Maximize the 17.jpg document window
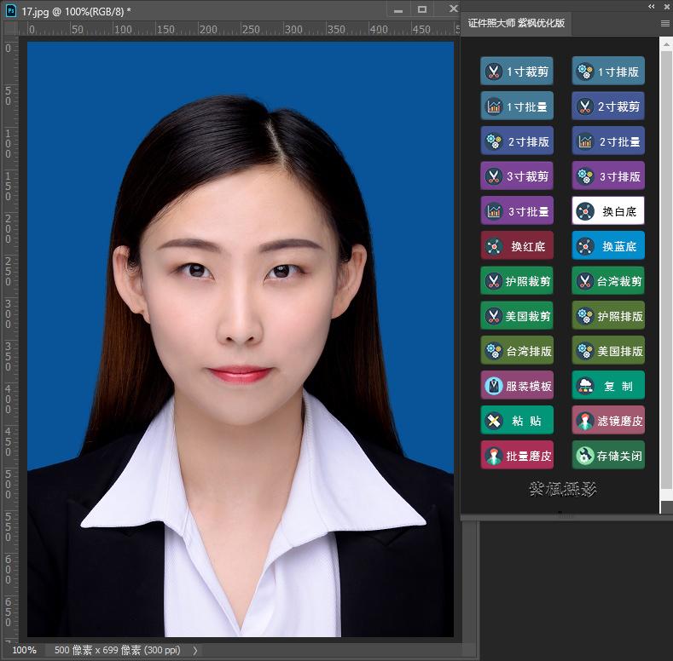The width and height of the screenshot is (673, 661). point(422,9)
